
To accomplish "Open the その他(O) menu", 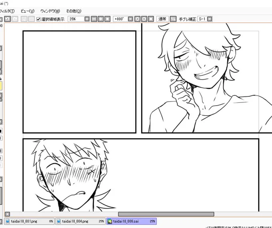I will coord(74,11).
